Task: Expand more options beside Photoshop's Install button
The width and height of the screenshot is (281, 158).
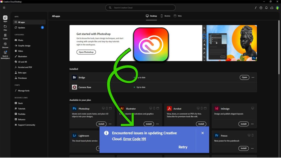Action: point(110,124)
